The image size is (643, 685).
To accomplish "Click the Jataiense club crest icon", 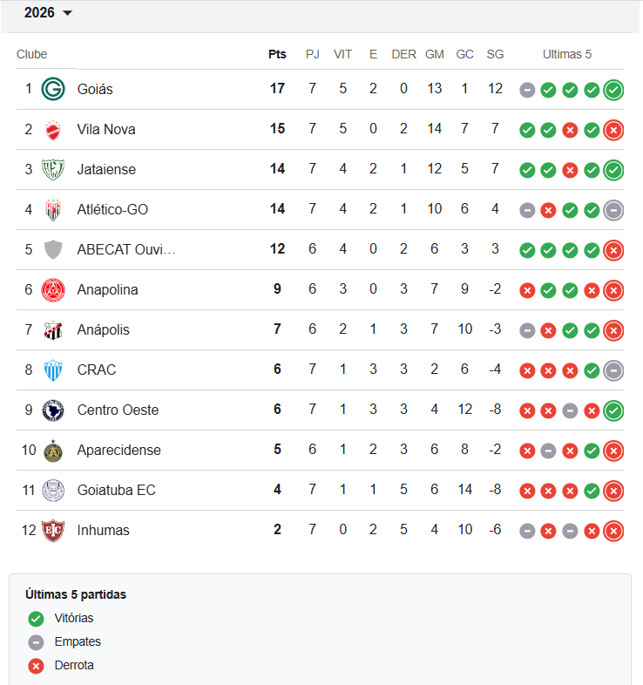I will 53,169.
